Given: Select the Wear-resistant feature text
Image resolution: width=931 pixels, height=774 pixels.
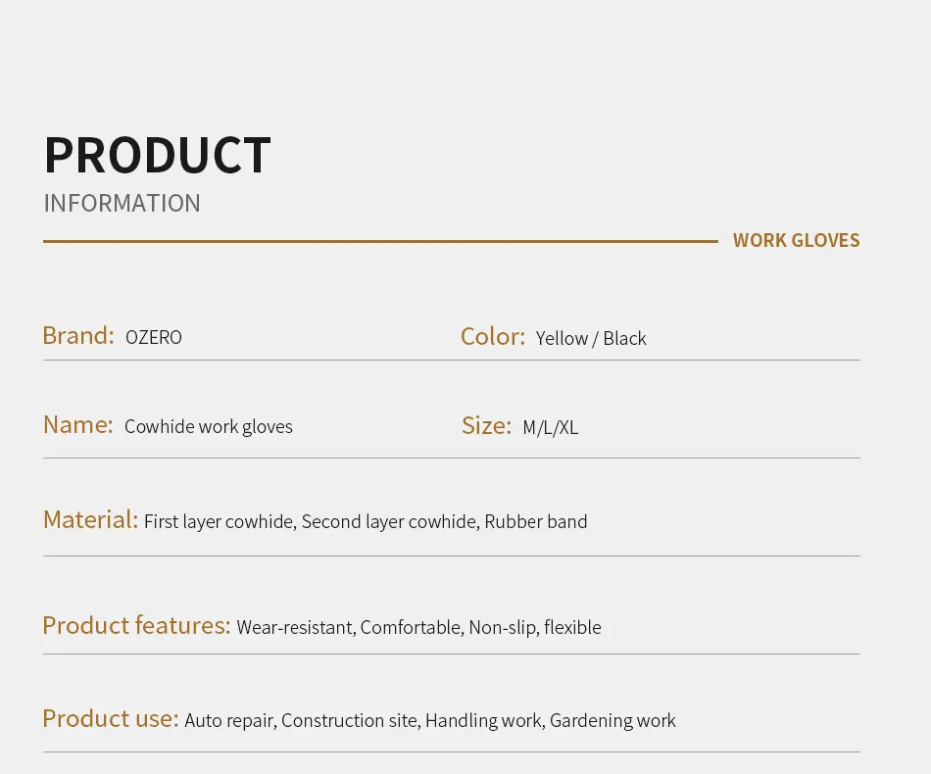Looking at the screenshot, I should pos(294,627).
